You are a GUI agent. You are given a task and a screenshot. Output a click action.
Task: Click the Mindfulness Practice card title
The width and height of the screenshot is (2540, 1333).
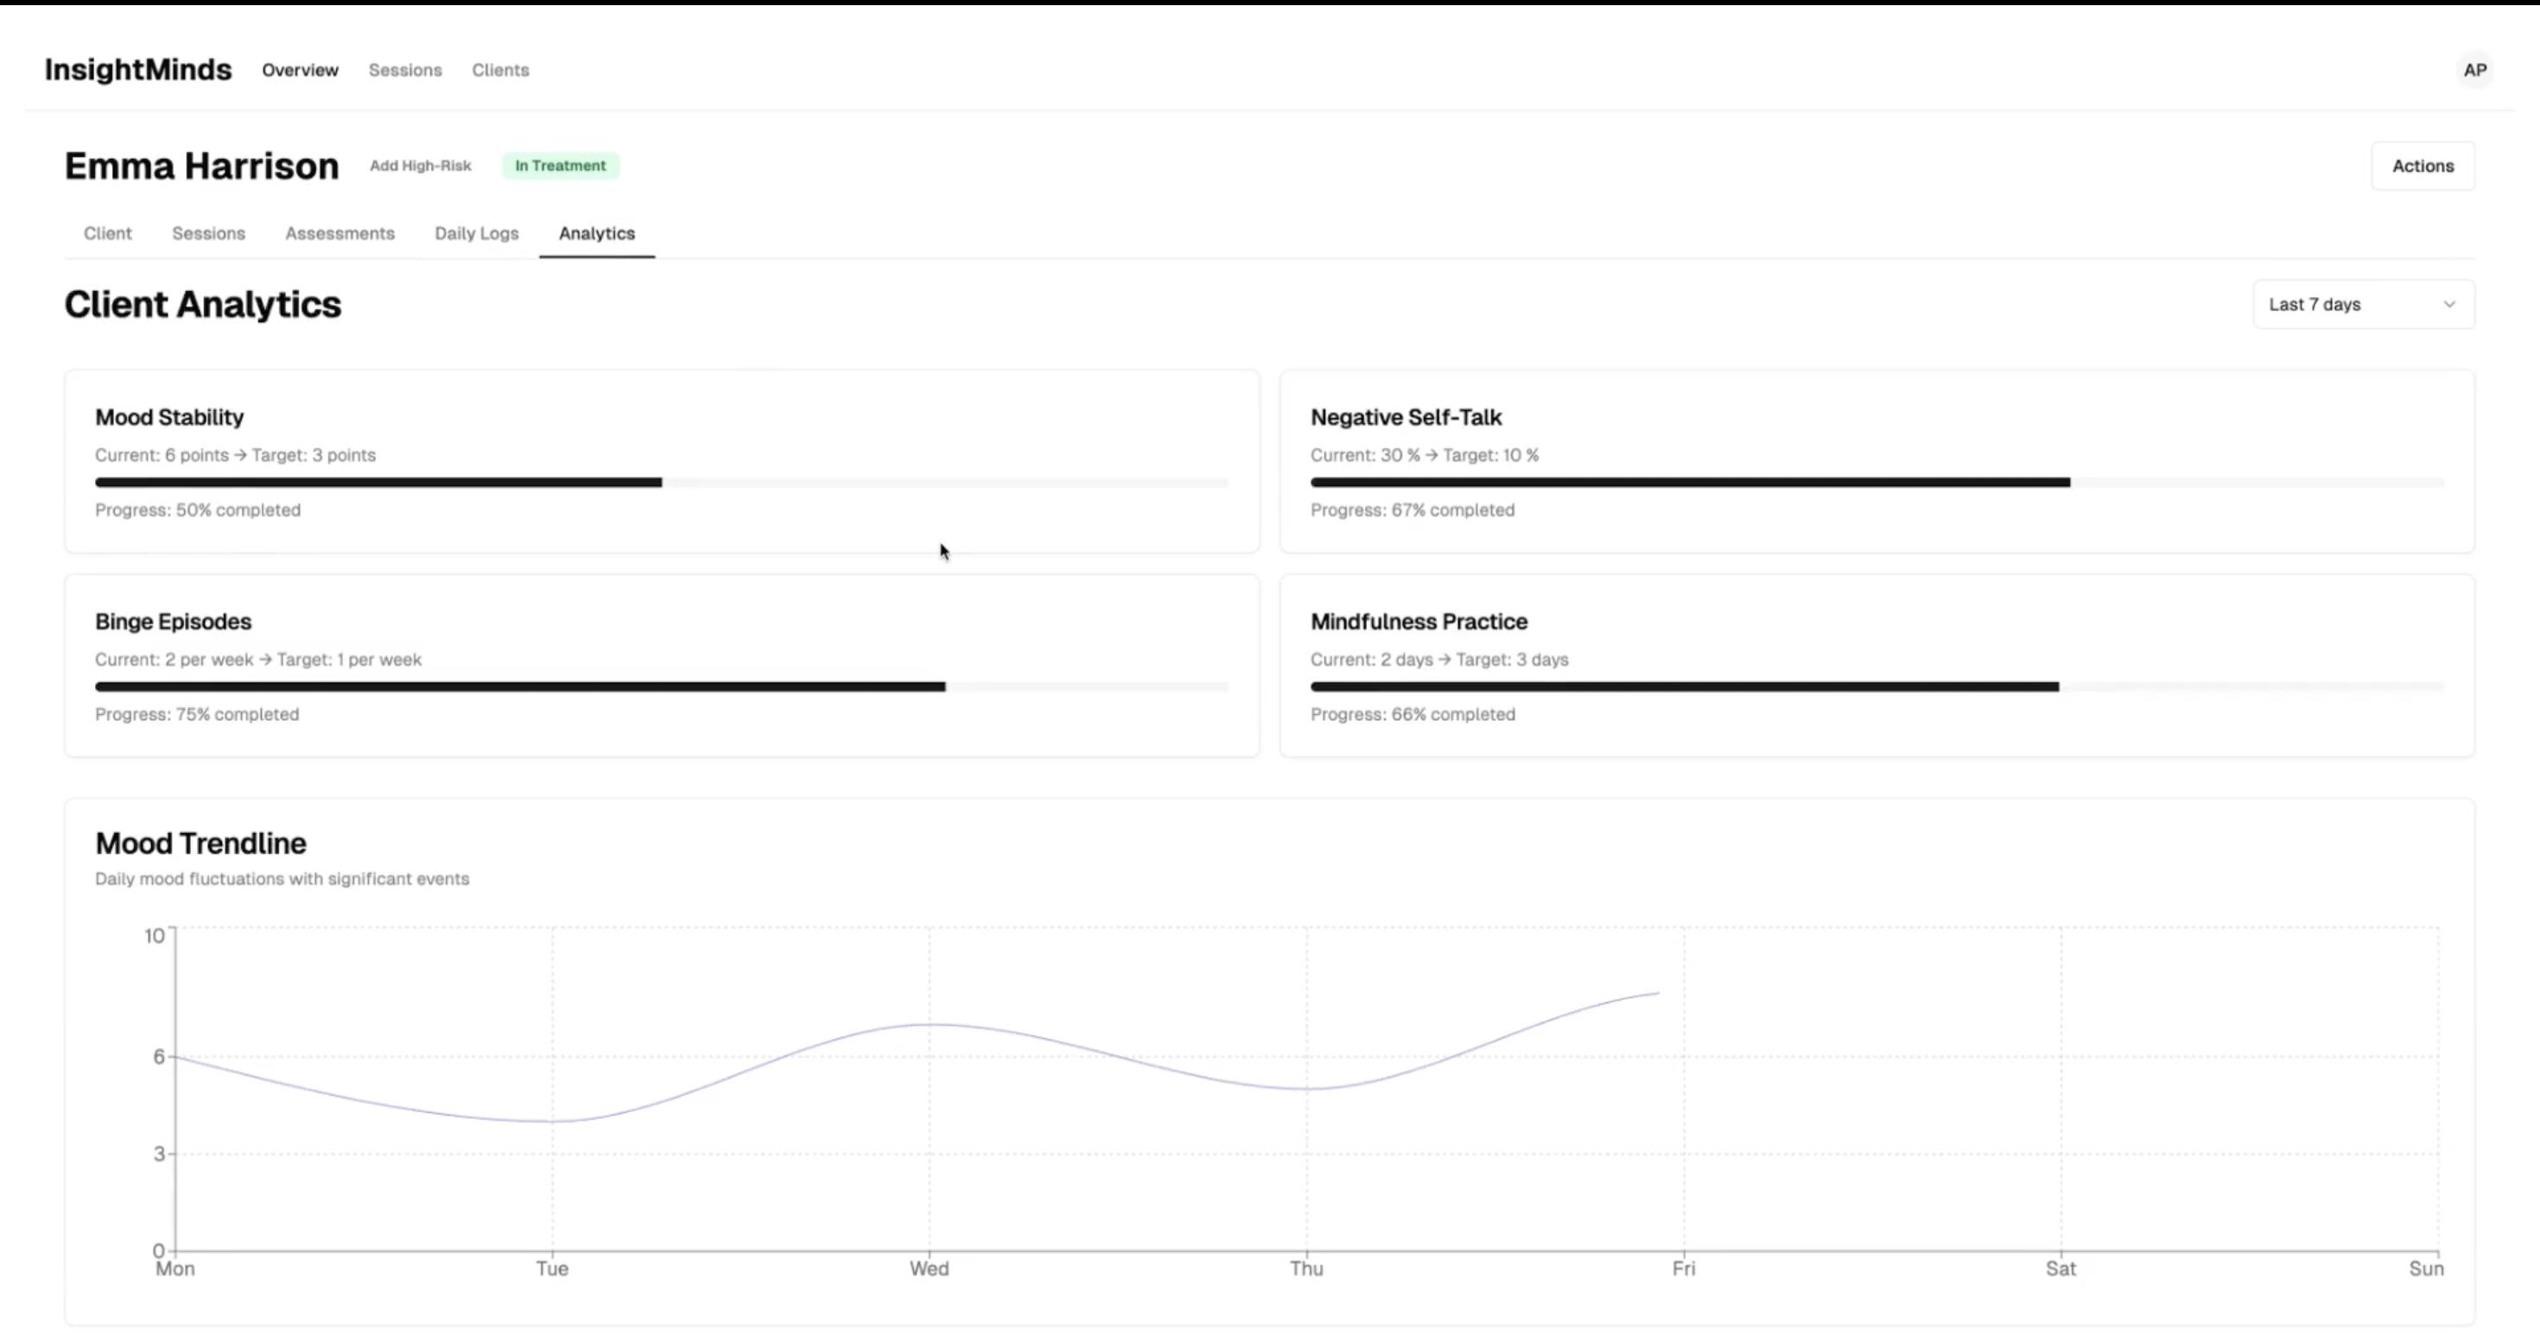coord(1418,622)
